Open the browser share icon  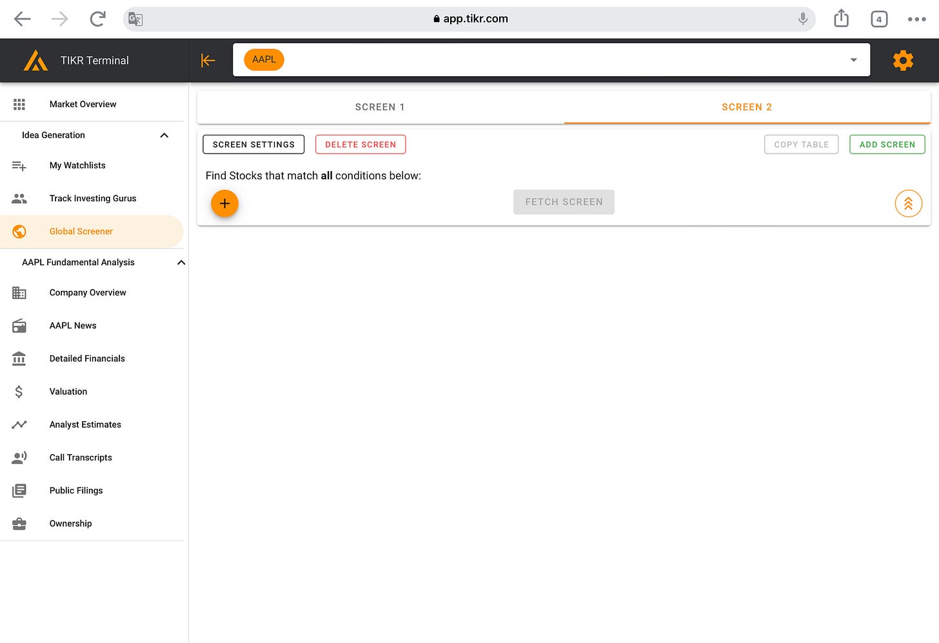click(x=841, y=18)
